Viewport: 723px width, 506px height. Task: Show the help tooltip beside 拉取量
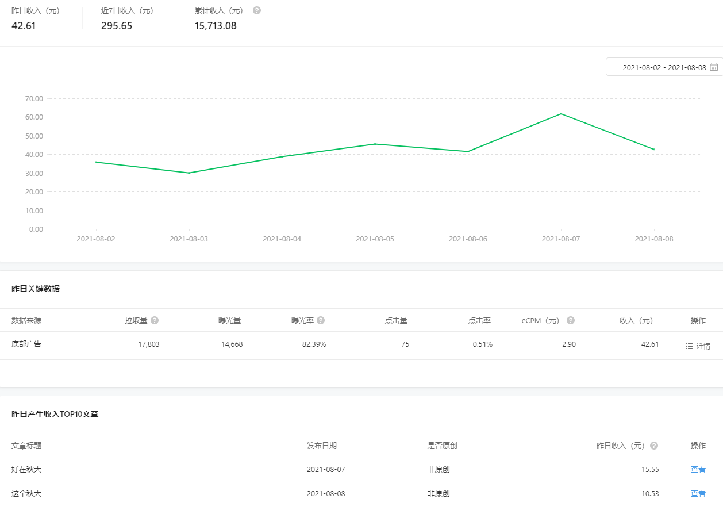tap(155, 320)
